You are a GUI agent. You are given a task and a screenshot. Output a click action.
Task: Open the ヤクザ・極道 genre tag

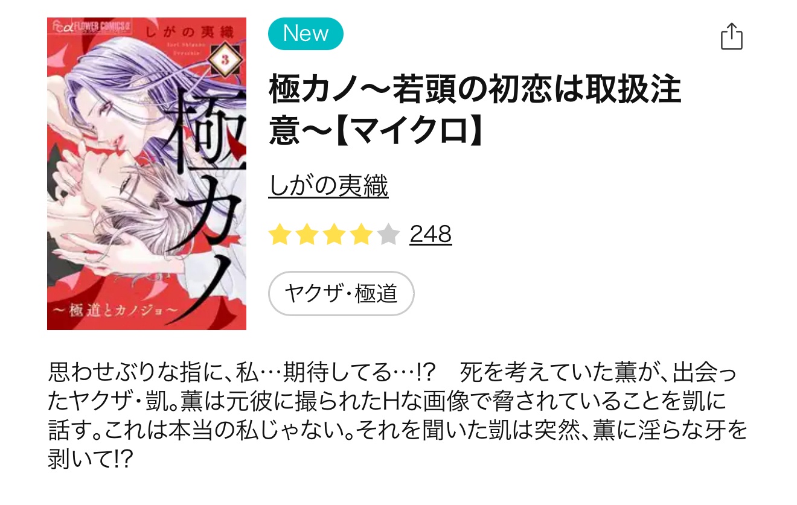[x=341, y=293]
